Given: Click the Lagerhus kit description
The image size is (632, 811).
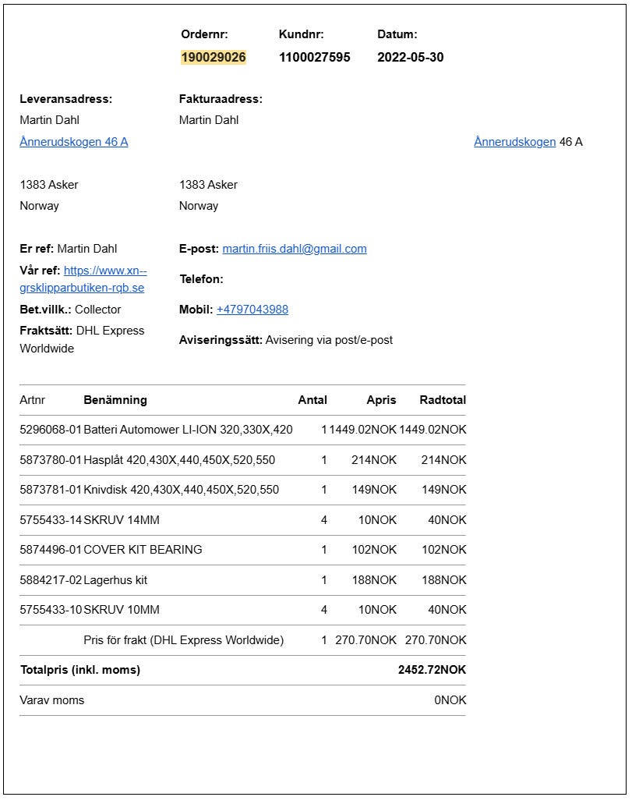Looking at the screenshot, I should tap(115, 580).
